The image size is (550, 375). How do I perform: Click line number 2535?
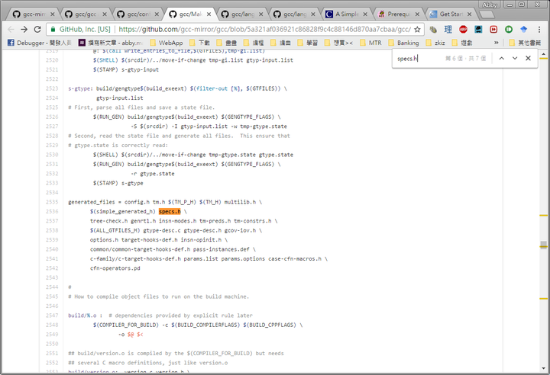coord(52,202)
